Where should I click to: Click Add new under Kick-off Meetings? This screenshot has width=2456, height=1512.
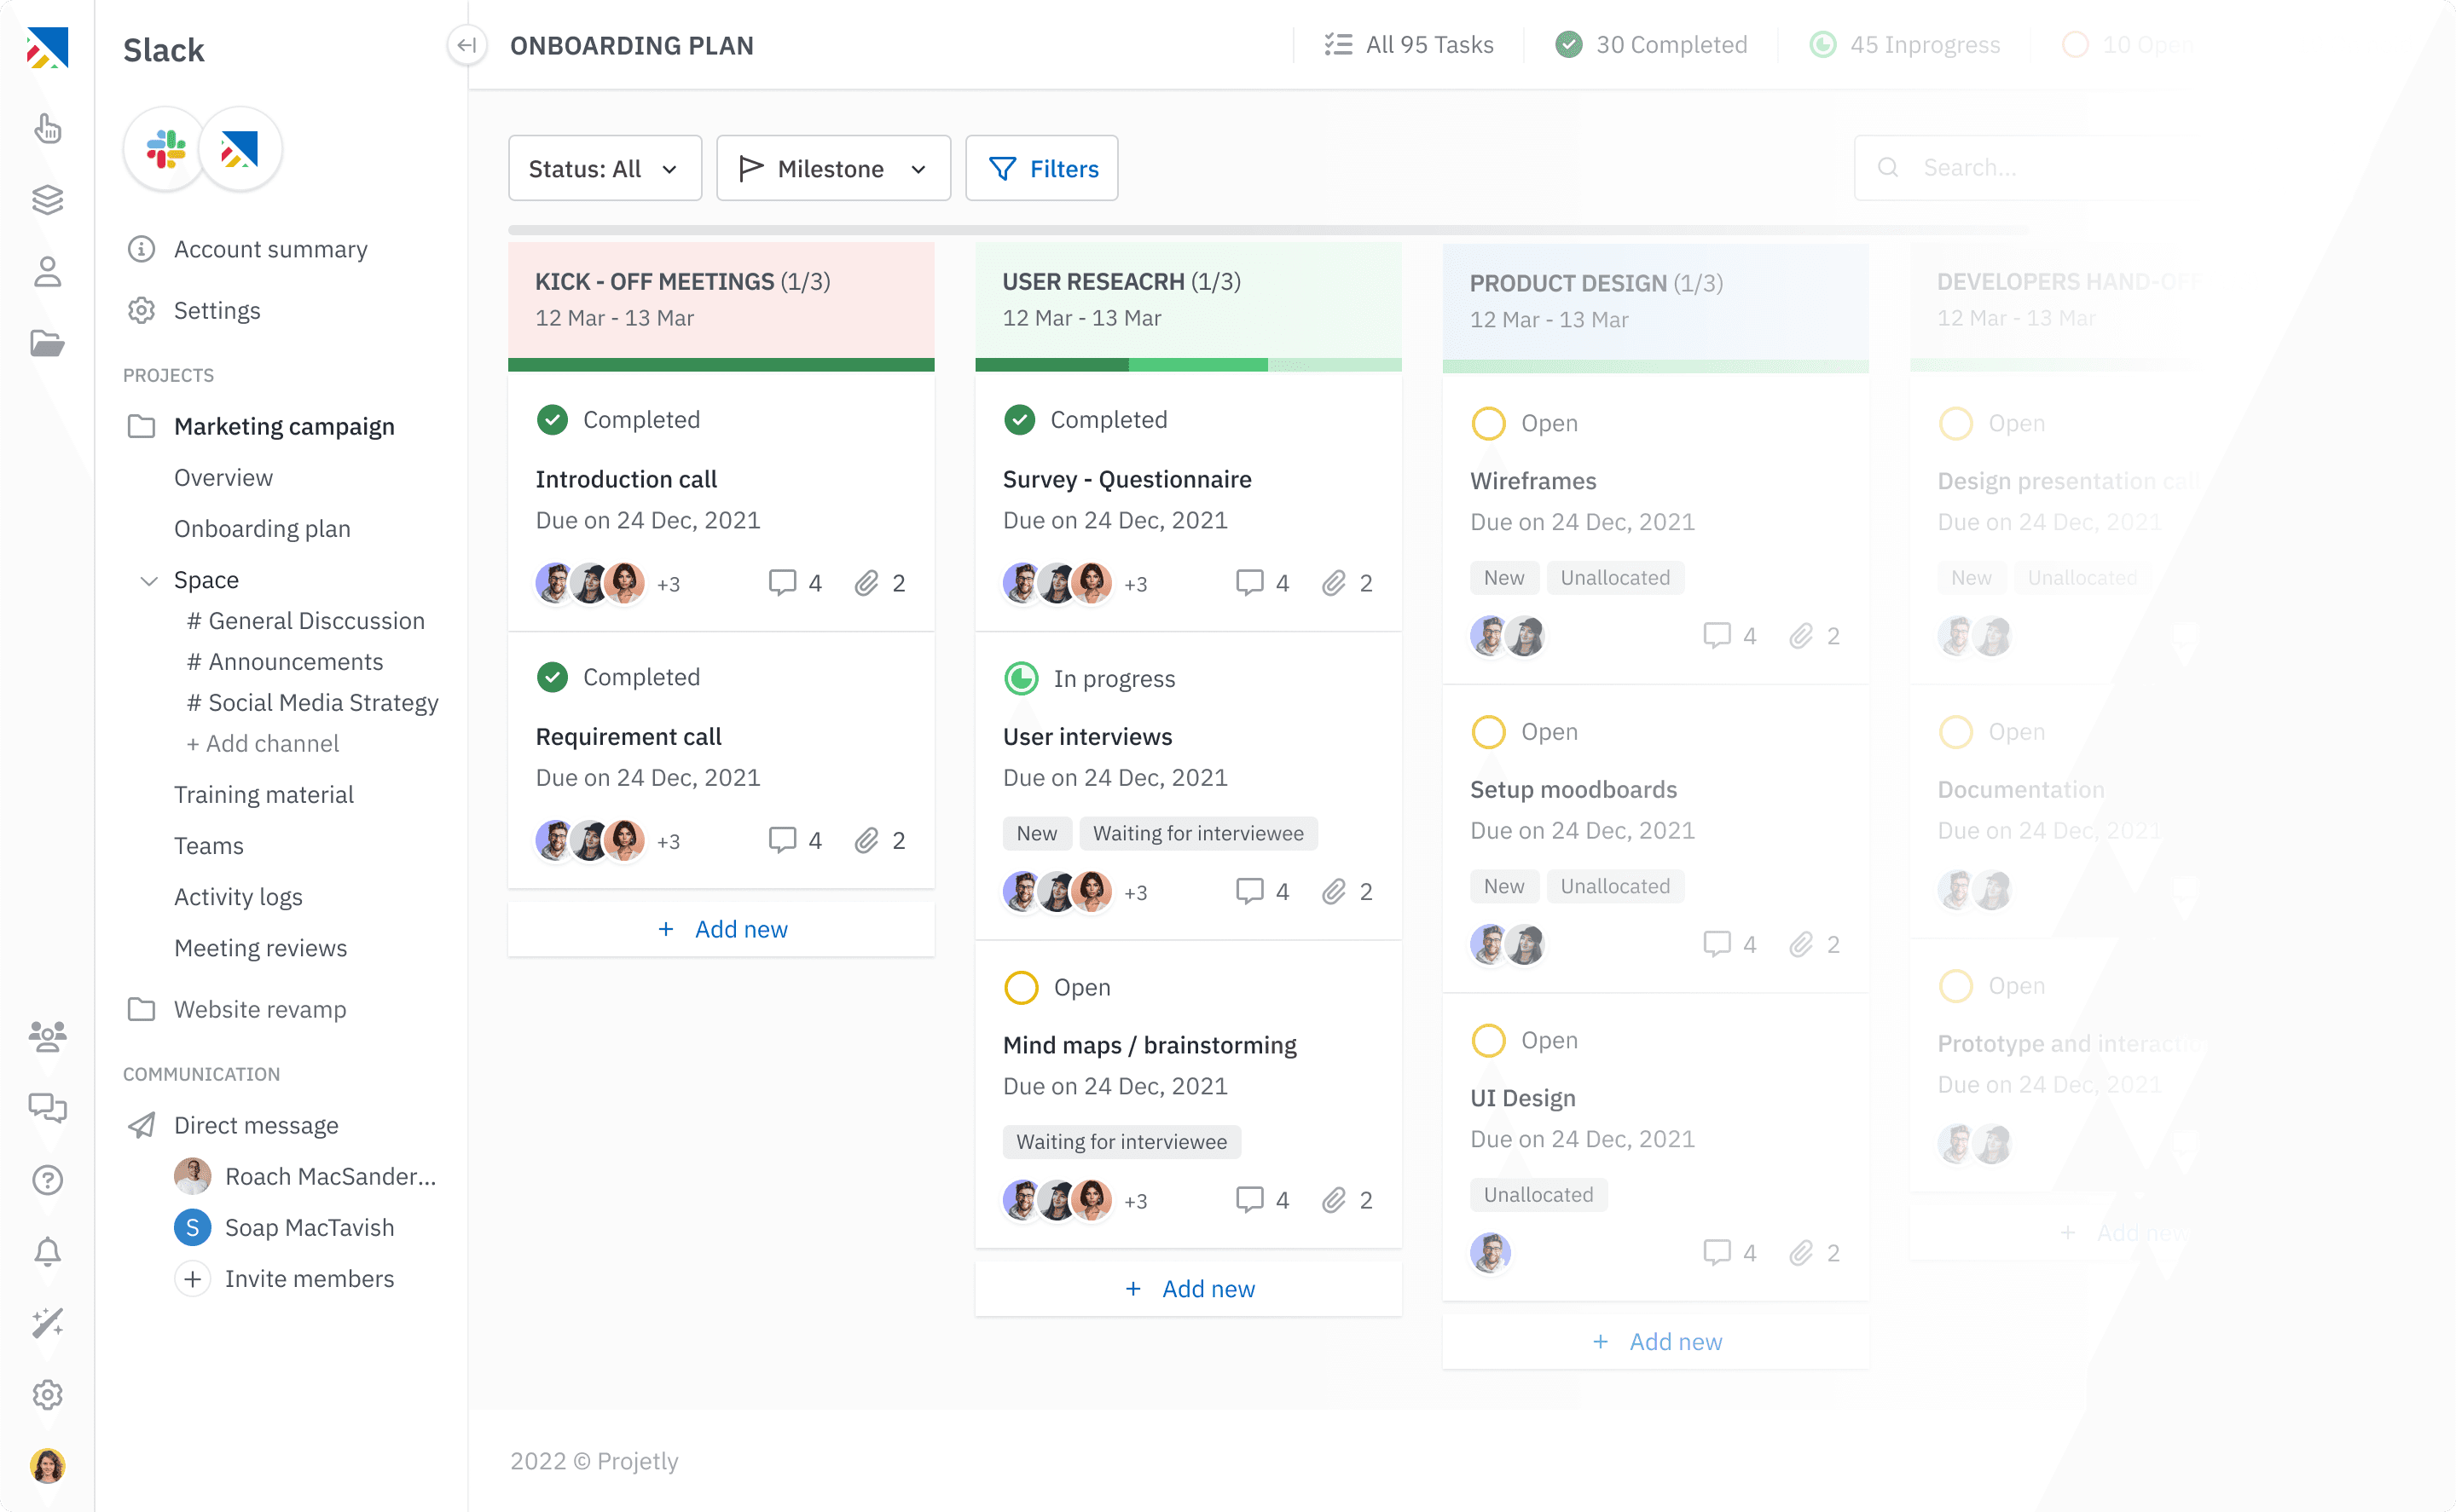tap(721, 929)
